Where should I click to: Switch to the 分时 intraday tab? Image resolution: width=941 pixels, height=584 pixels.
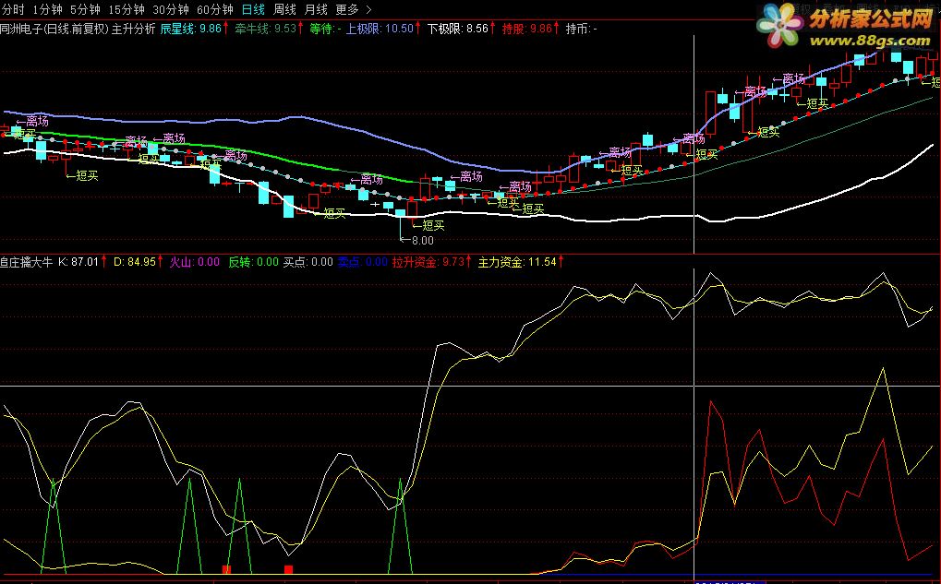coord(13,9)
